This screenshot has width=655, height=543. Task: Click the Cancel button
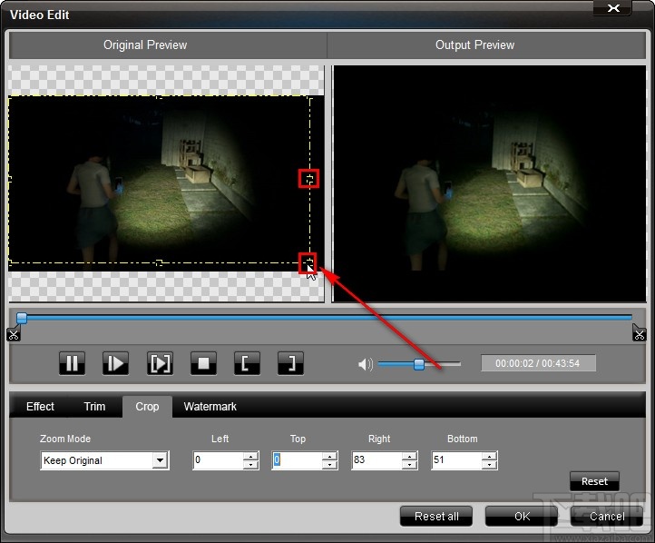coord(607,517)
